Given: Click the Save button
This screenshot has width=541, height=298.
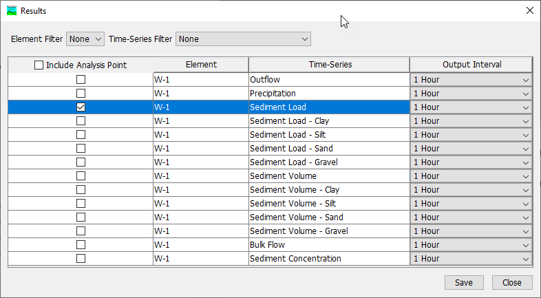Looking at the screenshot, I should [x=464, y=282].
